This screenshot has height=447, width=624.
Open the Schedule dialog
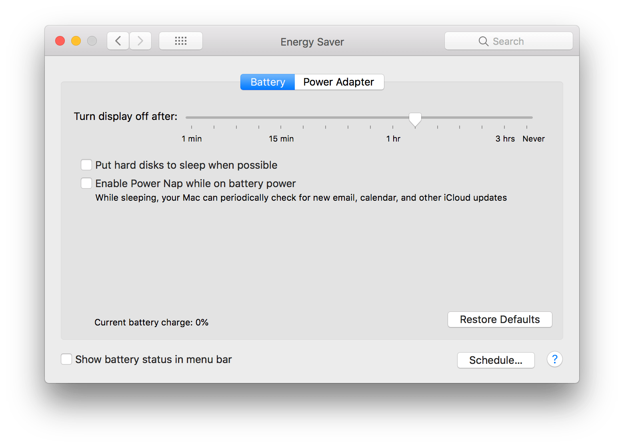click(496, 360)
